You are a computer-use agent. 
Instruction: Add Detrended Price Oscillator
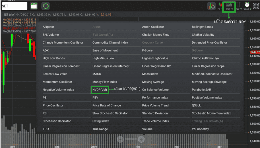(209, 43)
